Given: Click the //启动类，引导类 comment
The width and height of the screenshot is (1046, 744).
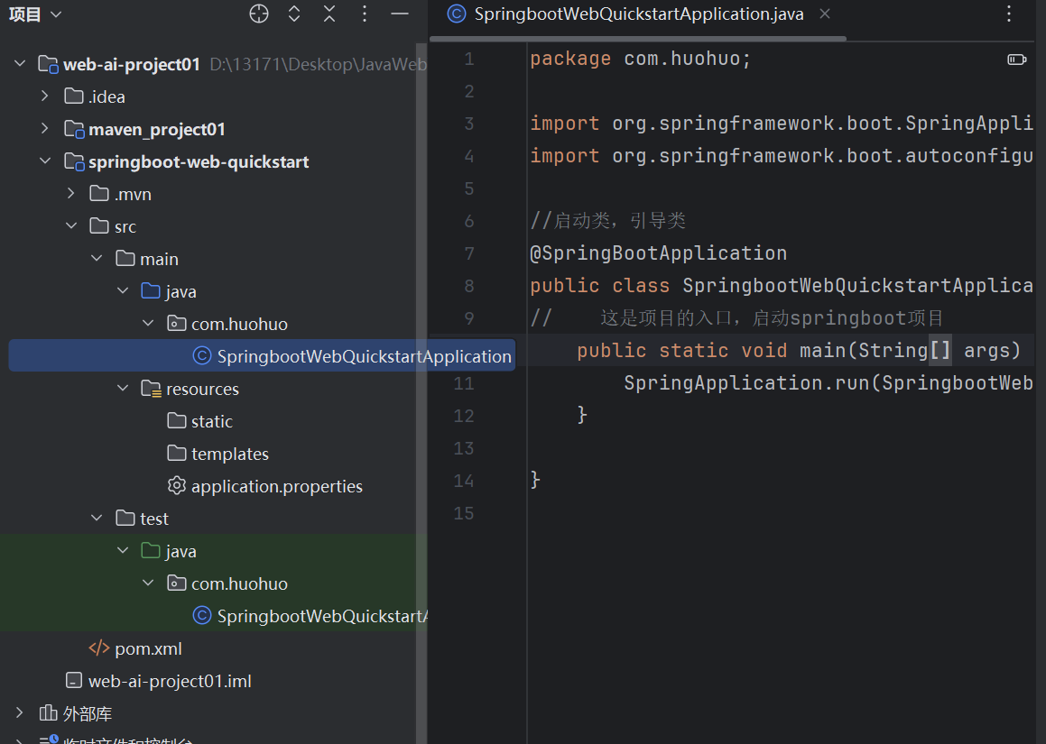Looking at the screenshot, I should [607, 221].
